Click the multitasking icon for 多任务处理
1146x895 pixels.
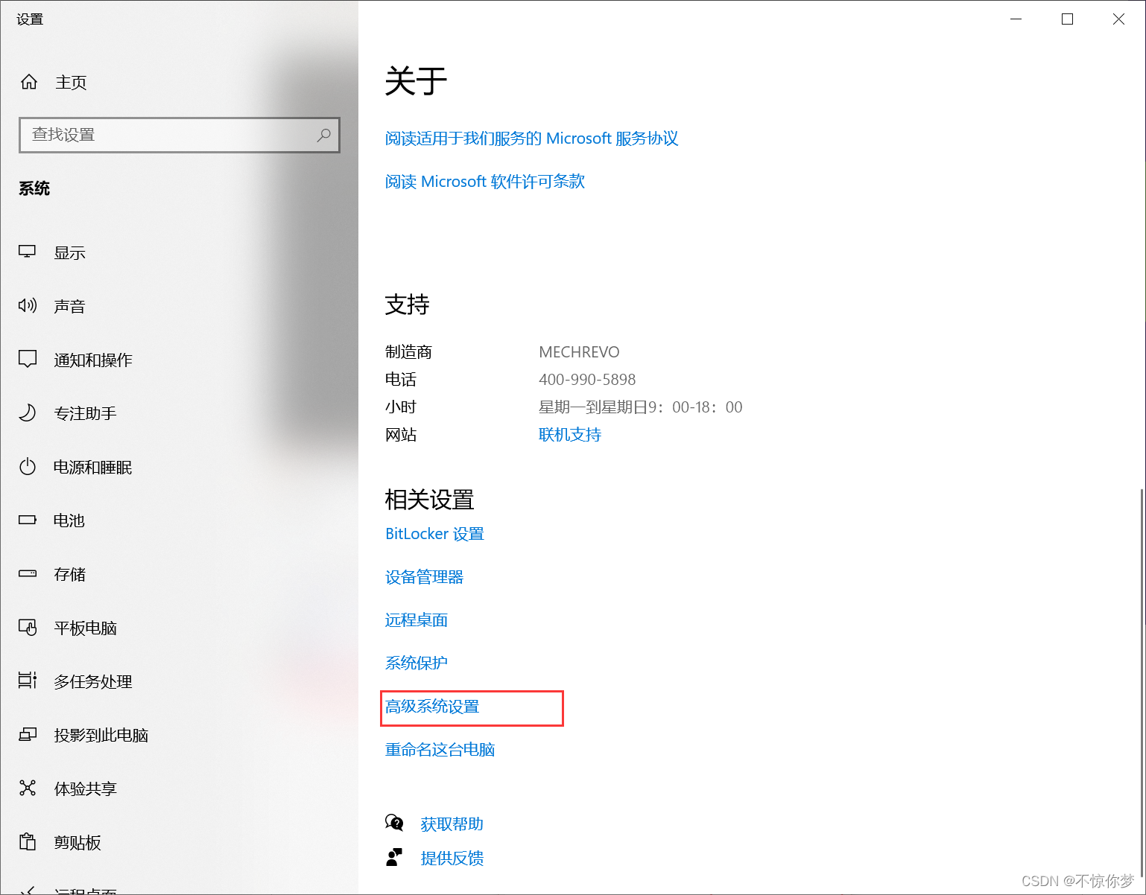28,681
